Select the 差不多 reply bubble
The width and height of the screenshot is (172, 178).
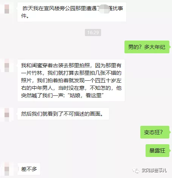tap(29, 169)
